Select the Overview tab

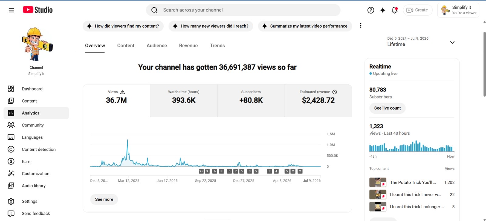click(x=95, y=46)
